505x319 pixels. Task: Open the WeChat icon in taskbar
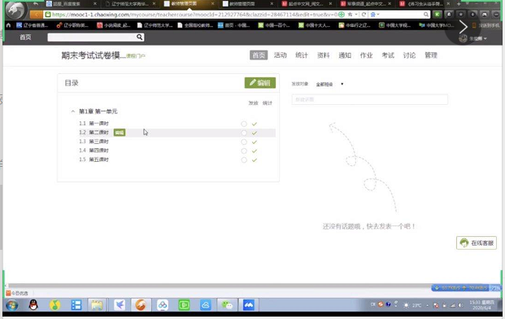[x=227, y=304]
